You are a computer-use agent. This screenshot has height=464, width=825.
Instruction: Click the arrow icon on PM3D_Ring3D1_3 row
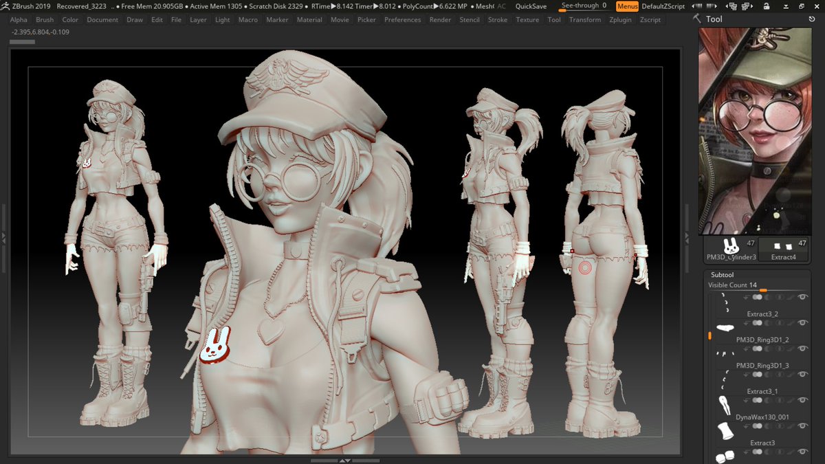[x=747, y=349]
